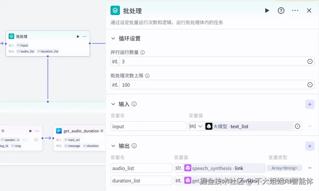Image resolution: width=319 pixels, height=191 pixels.
Task: Click the audio_list variable name field
Action: tap(141, 168)
